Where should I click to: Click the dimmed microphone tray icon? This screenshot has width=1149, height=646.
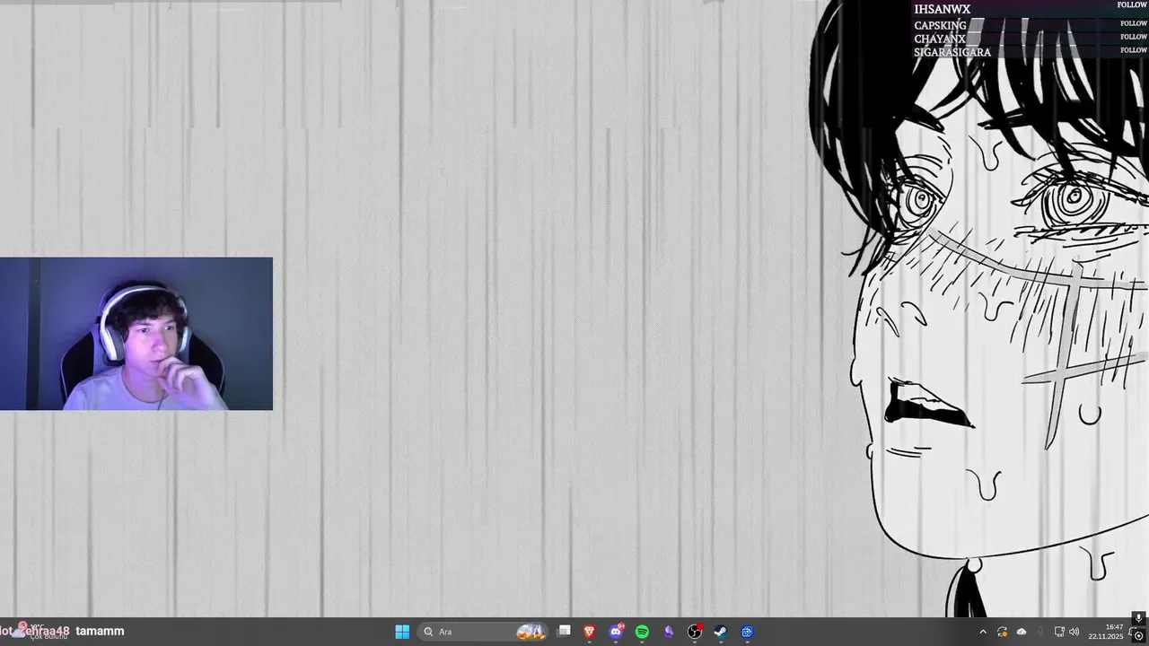point(1040,632)
